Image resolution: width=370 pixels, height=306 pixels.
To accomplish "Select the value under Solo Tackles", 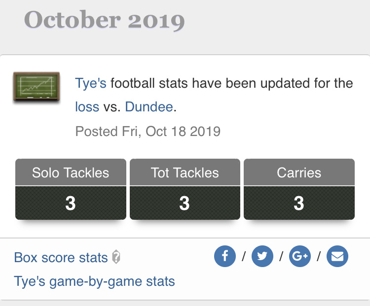I will (x=71, y=203).
